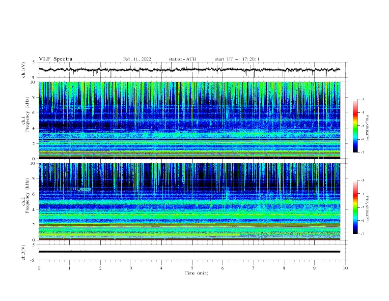This screenshot has width=389, height=301.
Task: Click the ch.3 flat black voltage trace
Action: pos(189,252)
